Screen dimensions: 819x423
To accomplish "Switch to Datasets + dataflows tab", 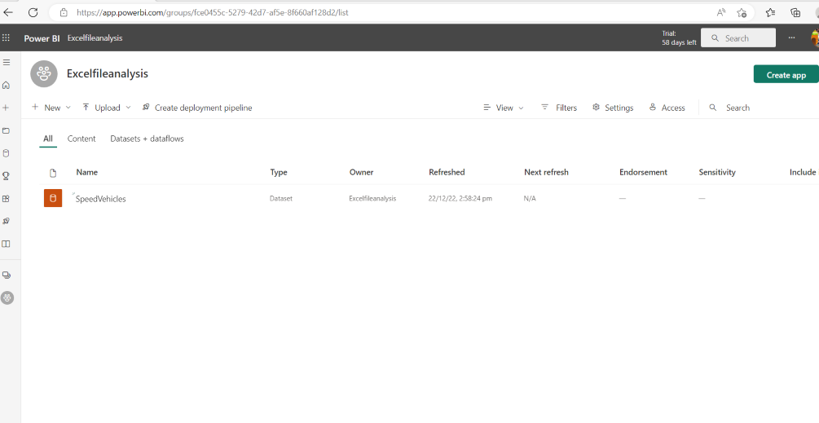I will click(147, 139).
